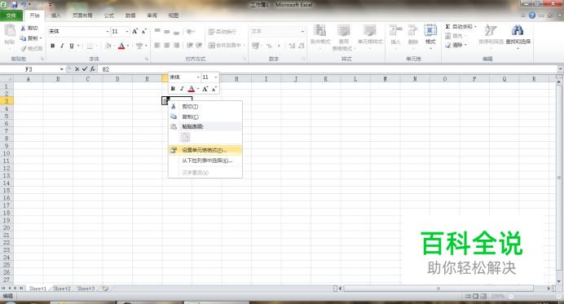Click the cancel X in the formula bar
Screen dimensions: 564x304
click(77, 69)
